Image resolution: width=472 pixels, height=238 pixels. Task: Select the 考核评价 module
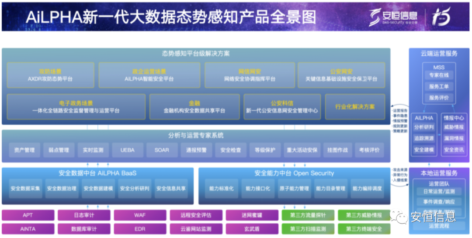(369, 150)
